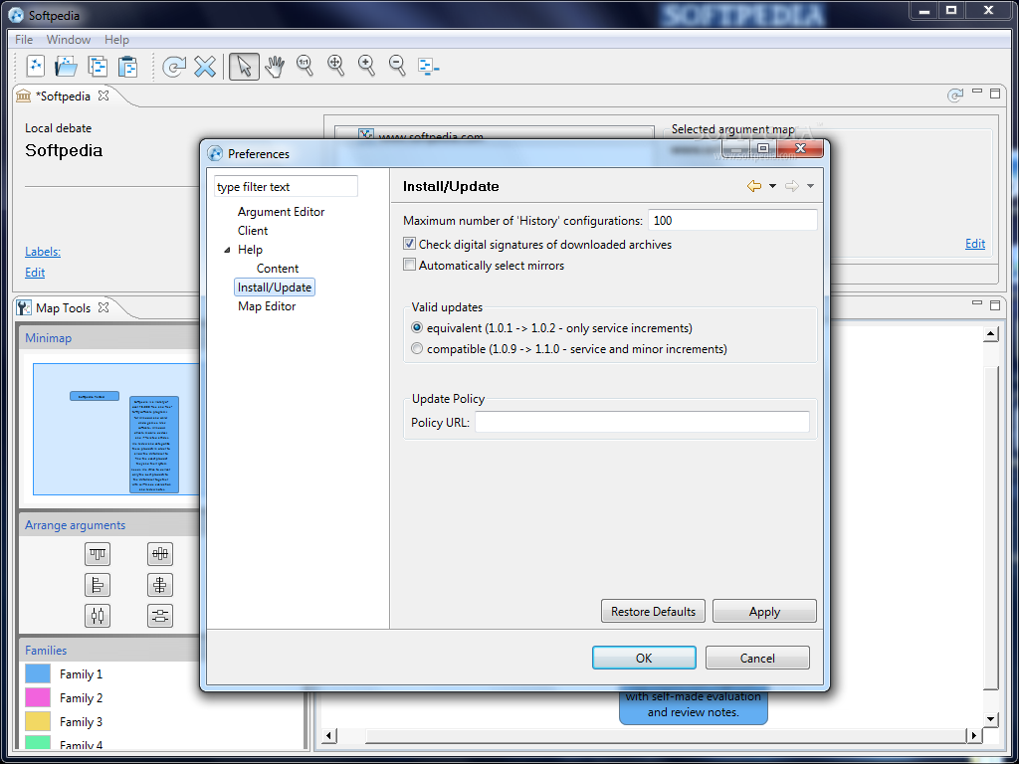Click the zoom to fit magnifier icon

pyautogui.click(x=336, y=66)
